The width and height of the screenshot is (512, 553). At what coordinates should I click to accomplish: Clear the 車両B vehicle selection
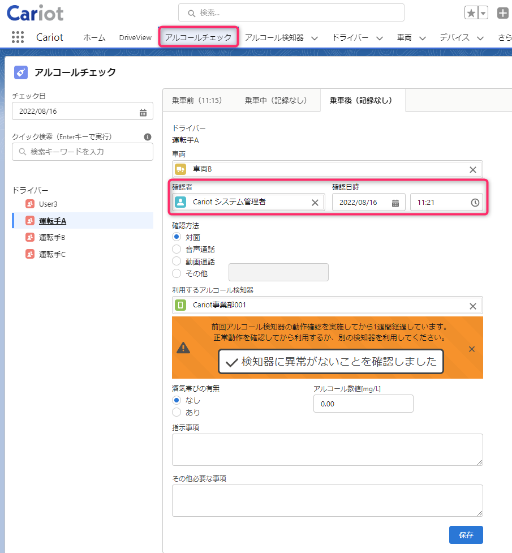tap(473, 170)
